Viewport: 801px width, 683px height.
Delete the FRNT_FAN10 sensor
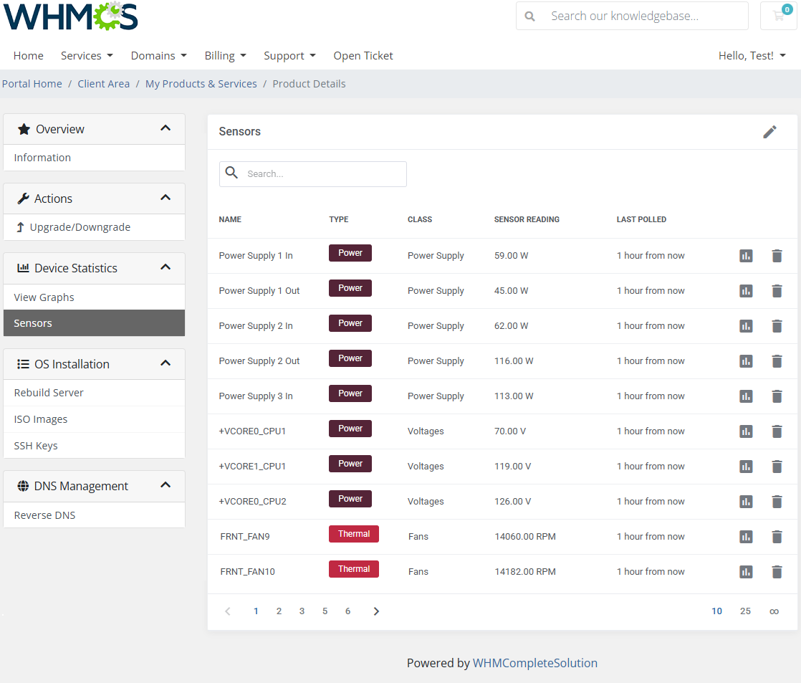click(x=777, y=572)
